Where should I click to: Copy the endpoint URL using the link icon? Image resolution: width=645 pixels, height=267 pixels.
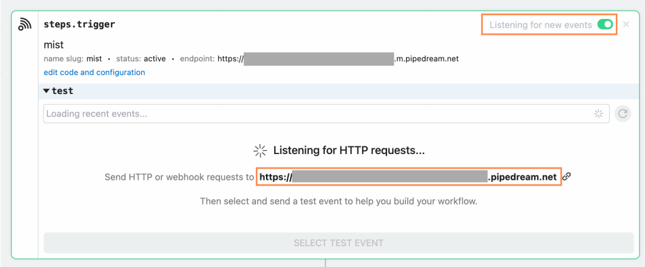[567, 177]
